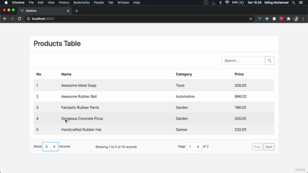Go back in browser history

point(5,19)
